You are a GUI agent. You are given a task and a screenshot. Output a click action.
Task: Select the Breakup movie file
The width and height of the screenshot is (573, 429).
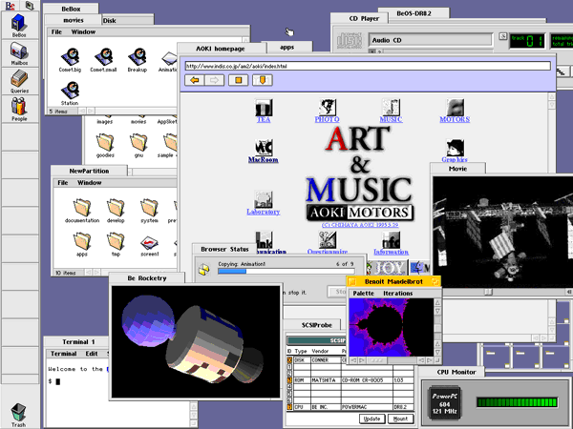137,60
